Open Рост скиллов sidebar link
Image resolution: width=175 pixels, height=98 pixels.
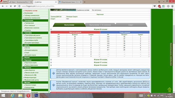click(30, 25)
